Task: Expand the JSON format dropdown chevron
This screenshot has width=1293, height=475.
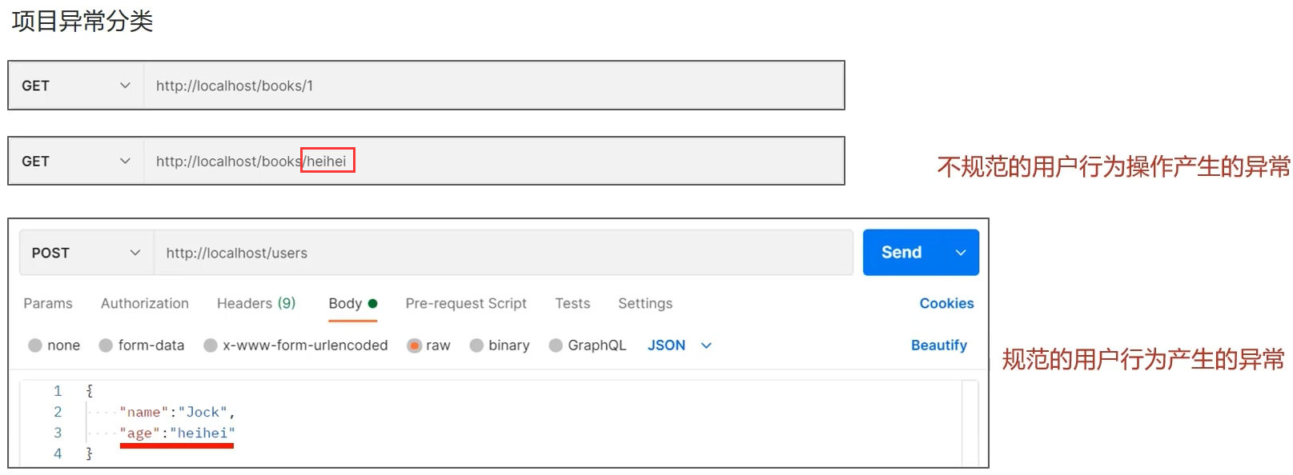Action: (x=706, y=345)
